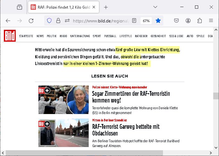Open RATGEBER navigation item
This screenshot has height=156, width=219.
[141, 36]
